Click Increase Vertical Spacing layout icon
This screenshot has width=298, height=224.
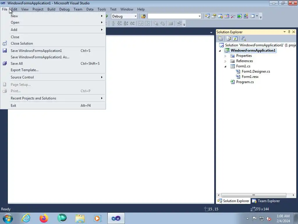120,23
